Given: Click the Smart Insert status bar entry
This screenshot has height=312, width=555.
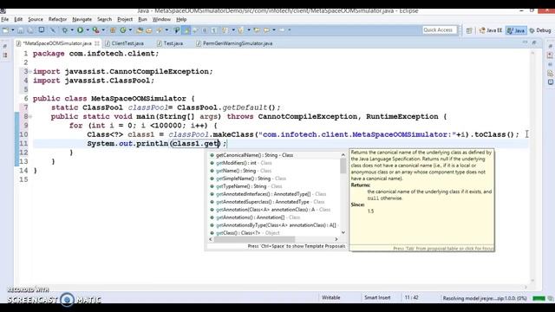Looking at the screenshot, I should point(377,298).
